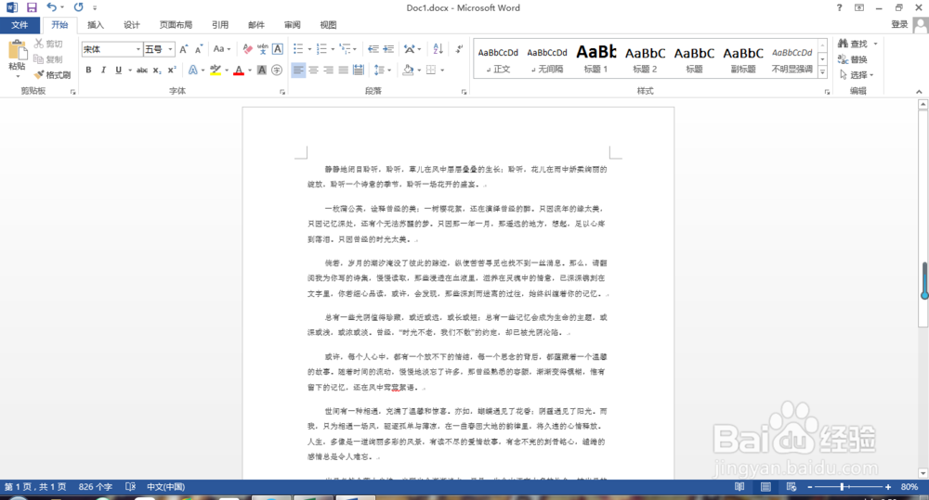Switch to the Page Layout (页面布局) tab
The image size is (929, 500).
coord(176,25)
